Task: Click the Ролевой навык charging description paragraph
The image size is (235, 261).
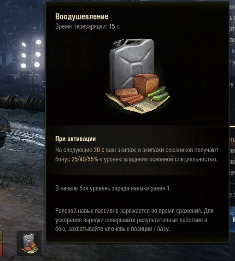Action: (135, 220)
